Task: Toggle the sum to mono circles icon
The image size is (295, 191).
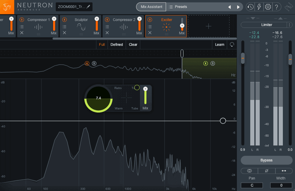Action: click(x=249, y=171)
